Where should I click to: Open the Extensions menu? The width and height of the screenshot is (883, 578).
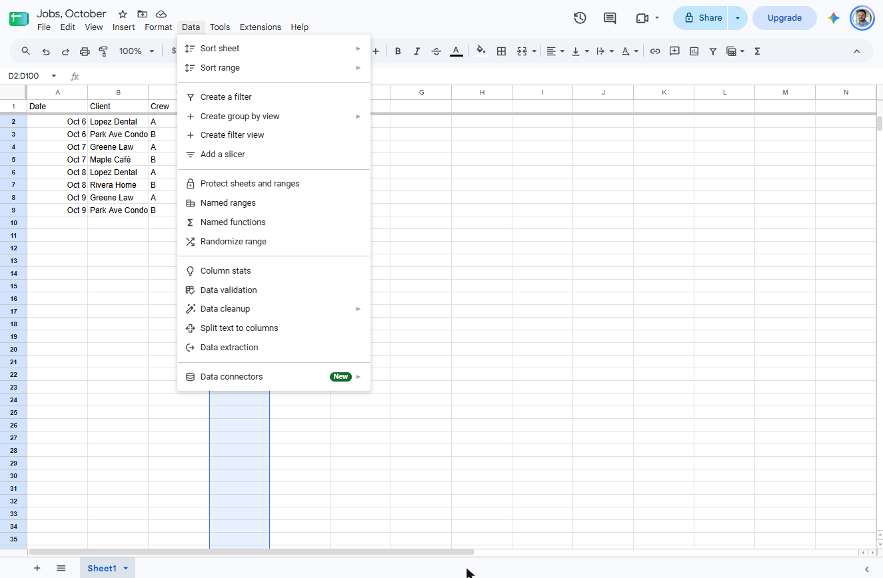(x=260, y=27)
